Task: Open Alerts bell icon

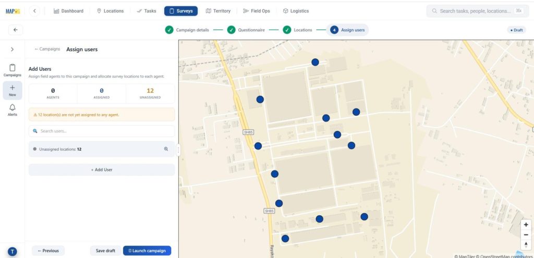Action: [x=13, y=110]
